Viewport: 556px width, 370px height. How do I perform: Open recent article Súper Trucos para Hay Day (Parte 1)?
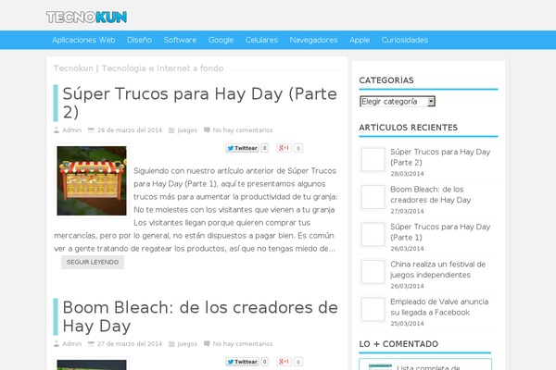point(440,232)
